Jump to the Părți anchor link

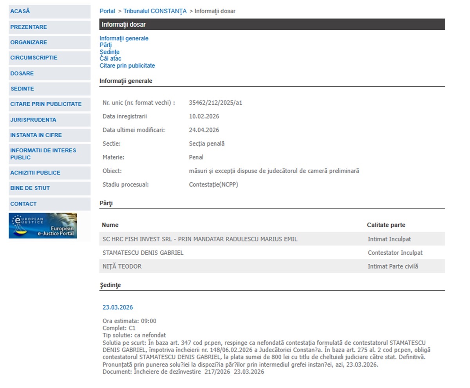[105, 45]
